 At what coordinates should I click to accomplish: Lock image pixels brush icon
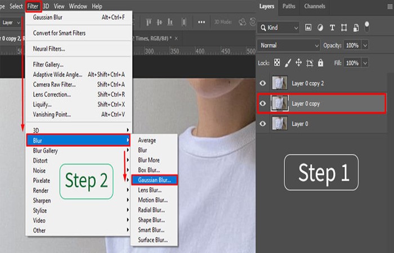288,63
